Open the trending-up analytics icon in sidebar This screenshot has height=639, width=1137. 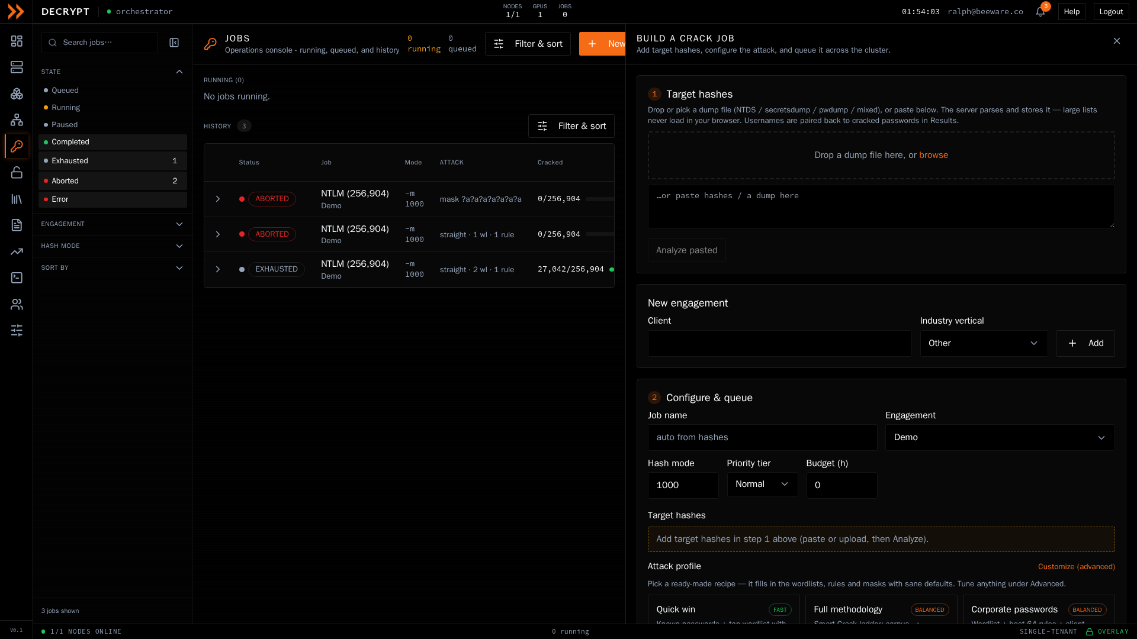(17, 251)
